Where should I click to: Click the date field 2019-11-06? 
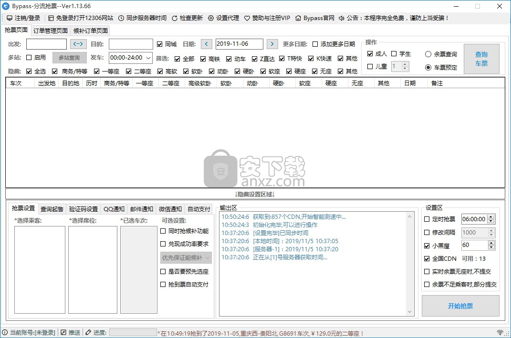(239, 44)
